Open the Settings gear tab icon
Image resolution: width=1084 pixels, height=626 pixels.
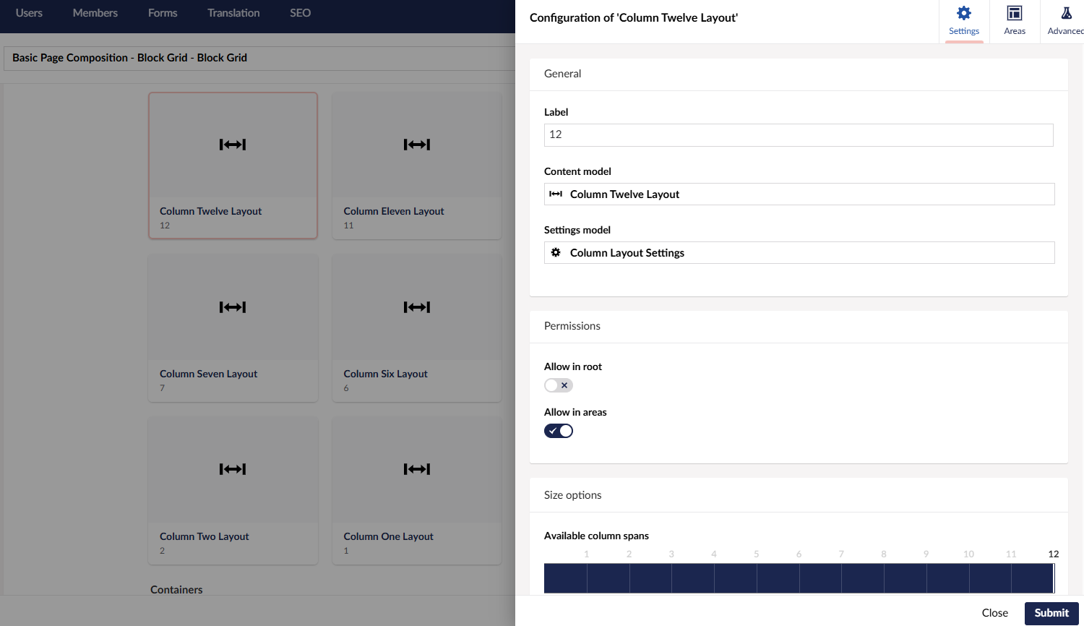pos(964,13)
